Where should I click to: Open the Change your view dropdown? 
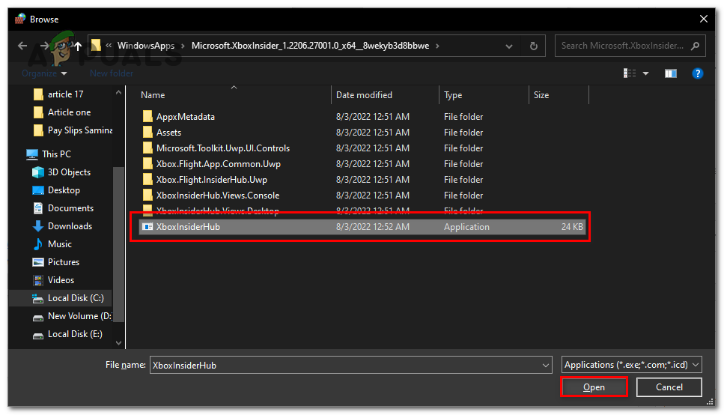645,73
